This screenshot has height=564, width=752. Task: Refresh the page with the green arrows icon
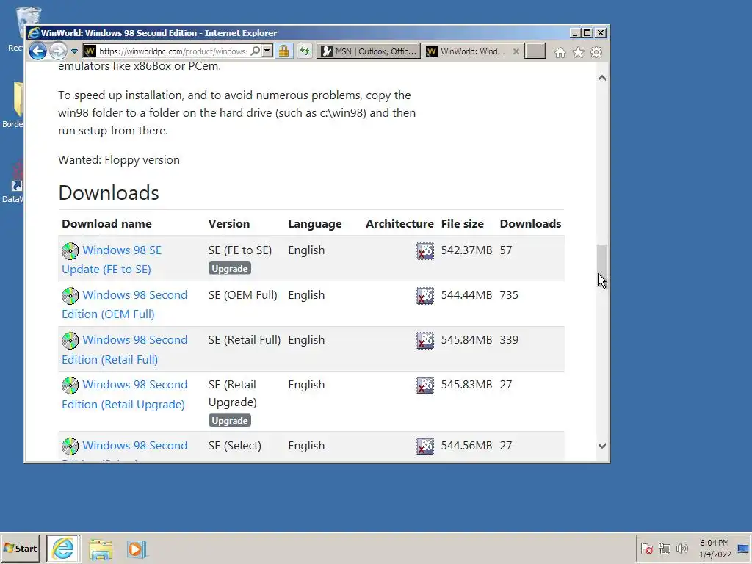pos(305,51)
